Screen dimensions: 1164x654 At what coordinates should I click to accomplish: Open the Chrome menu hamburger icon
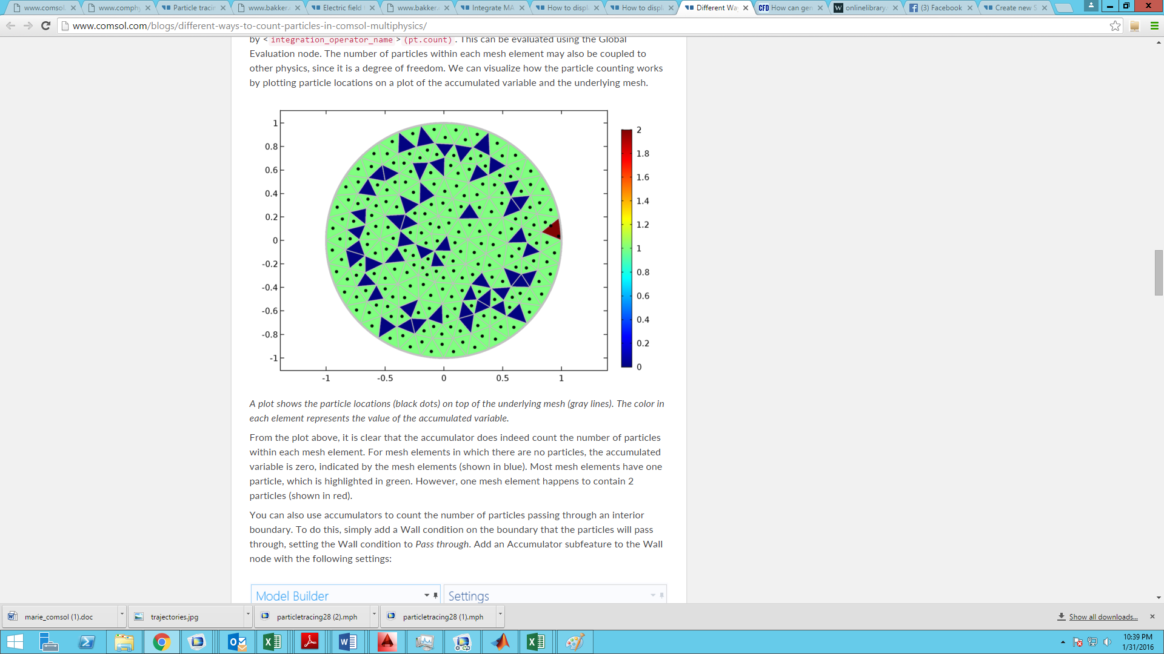pyautogui.click(x=1154, y=26)
